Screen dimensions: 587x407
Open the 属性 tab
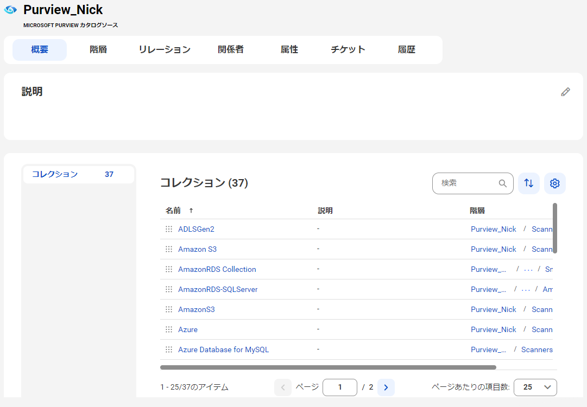pyautogui.click(x=289, y=50)
